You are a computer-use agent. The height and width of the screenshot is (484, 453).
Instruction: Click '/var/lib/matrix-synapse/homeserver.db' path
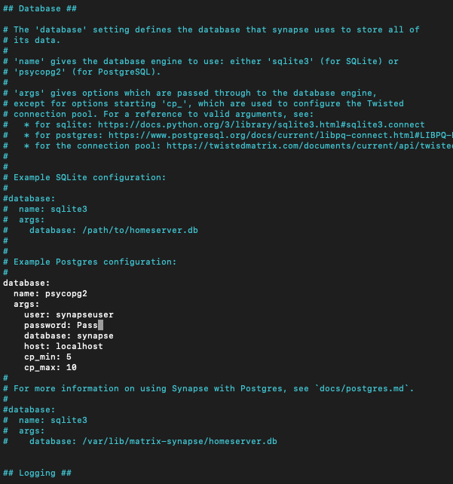click(179, 441)
